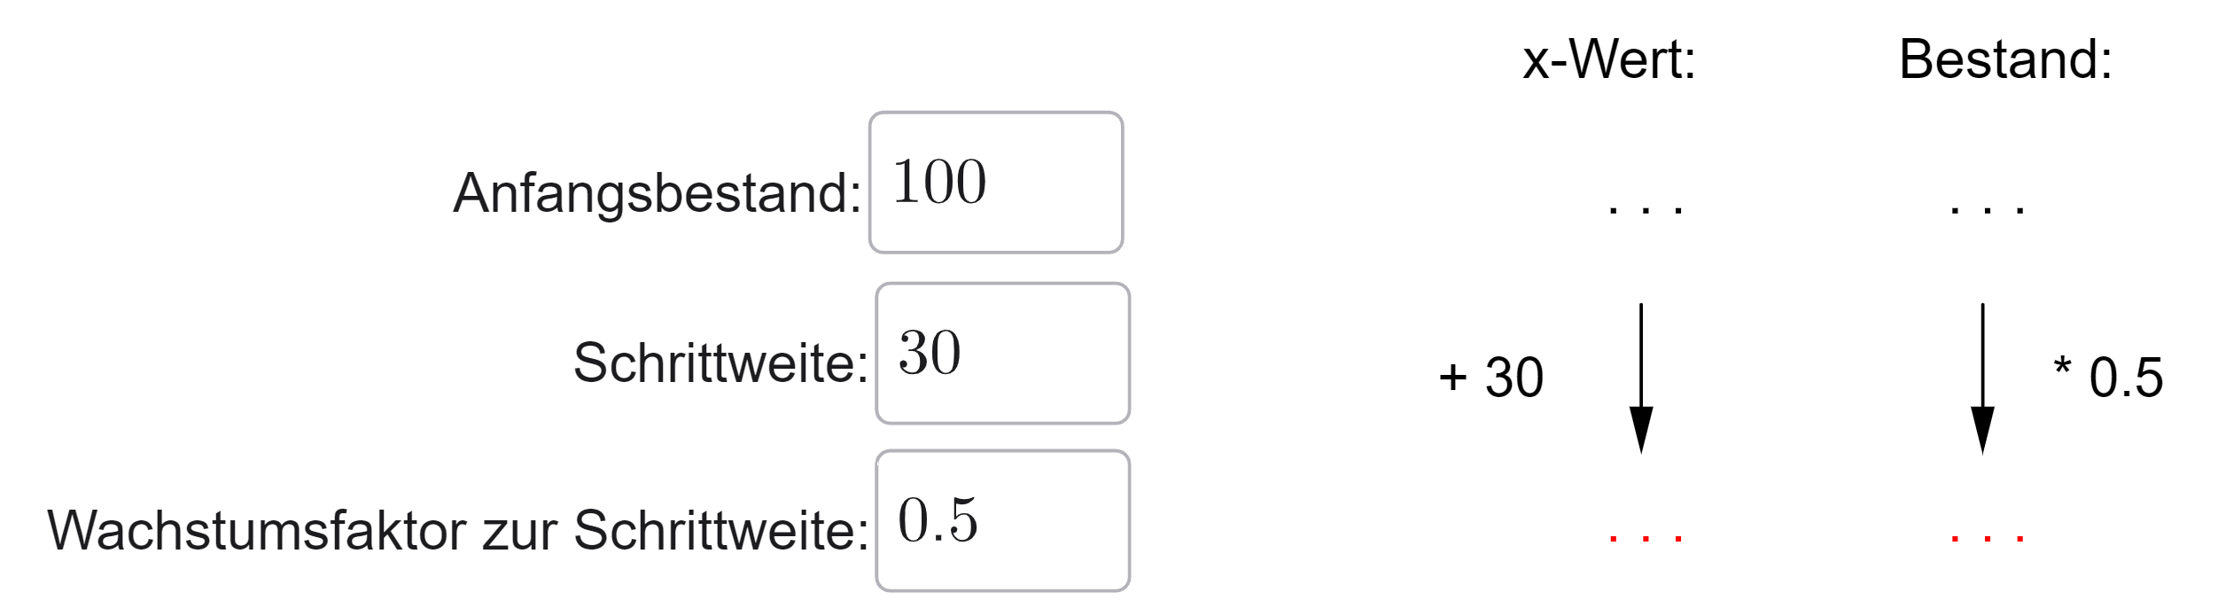Click the red dots under the x-Wert arrow

point(1645,538)
